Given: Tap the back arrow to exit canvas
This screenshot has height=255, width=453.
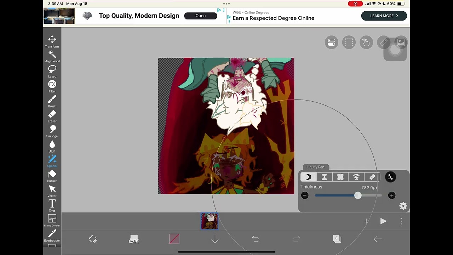Looking at the screenshot, I should click(378, 239).
